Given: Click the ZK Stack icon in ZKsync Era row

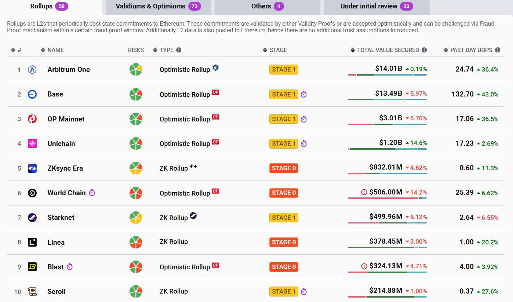Looking at the screenshot, I should click(193, 166).
